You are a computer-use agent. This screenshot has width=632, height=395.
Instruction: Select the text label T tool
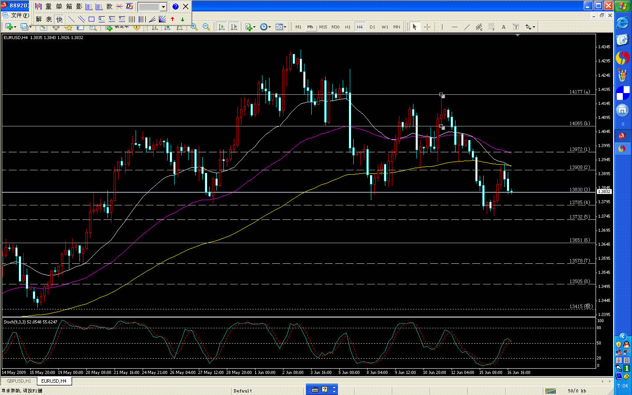coord(516,27)
